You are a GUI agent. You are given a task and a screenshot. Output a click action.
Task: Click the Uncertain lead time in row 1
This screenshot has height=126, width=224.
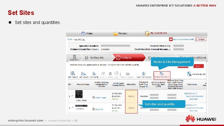pos(144,96)
